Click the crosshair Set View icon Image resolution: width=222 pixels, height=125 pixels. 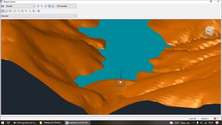[39, 11]
